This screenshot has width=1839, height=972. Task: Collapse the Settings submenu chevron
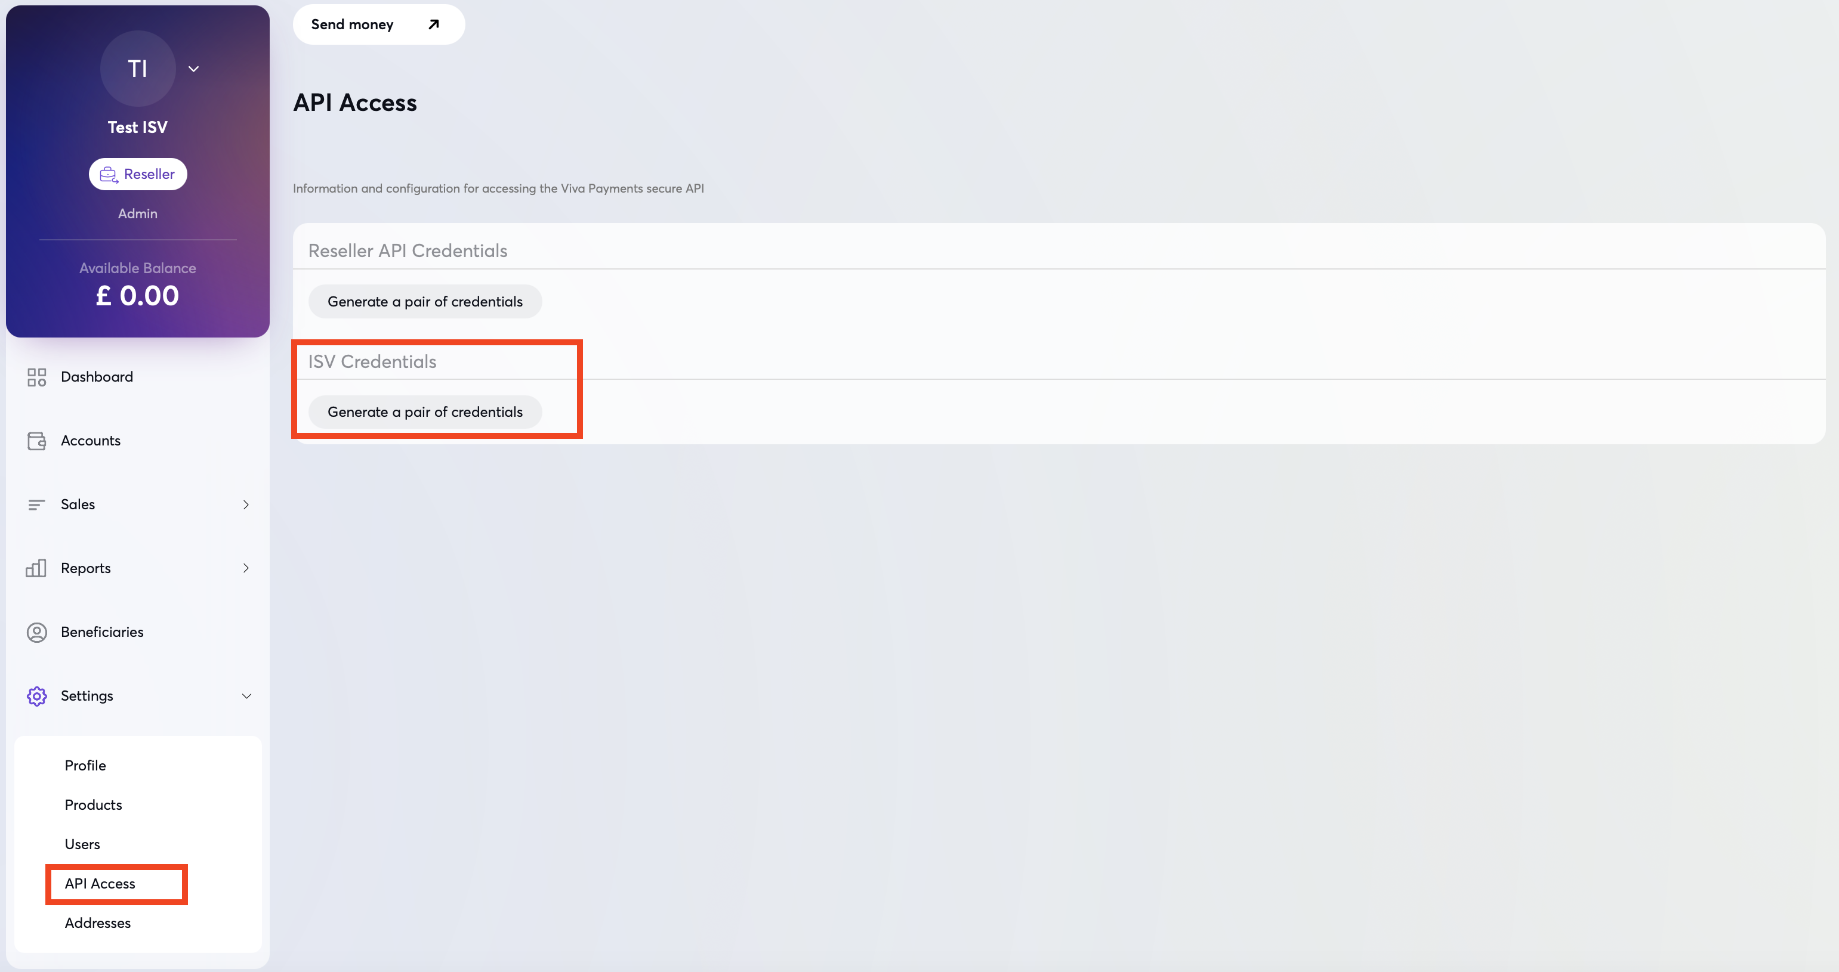point(246,696)
